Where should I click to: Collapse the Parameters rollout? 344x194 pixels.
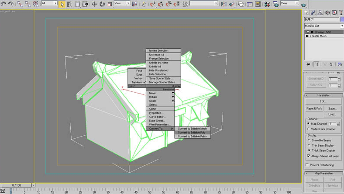[323, 95]
